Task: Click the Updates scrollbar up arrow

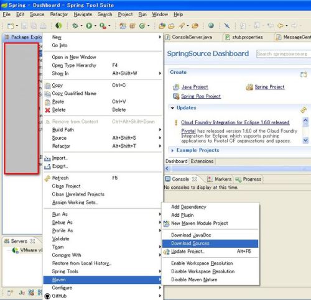Action: (x=305, y=120)
